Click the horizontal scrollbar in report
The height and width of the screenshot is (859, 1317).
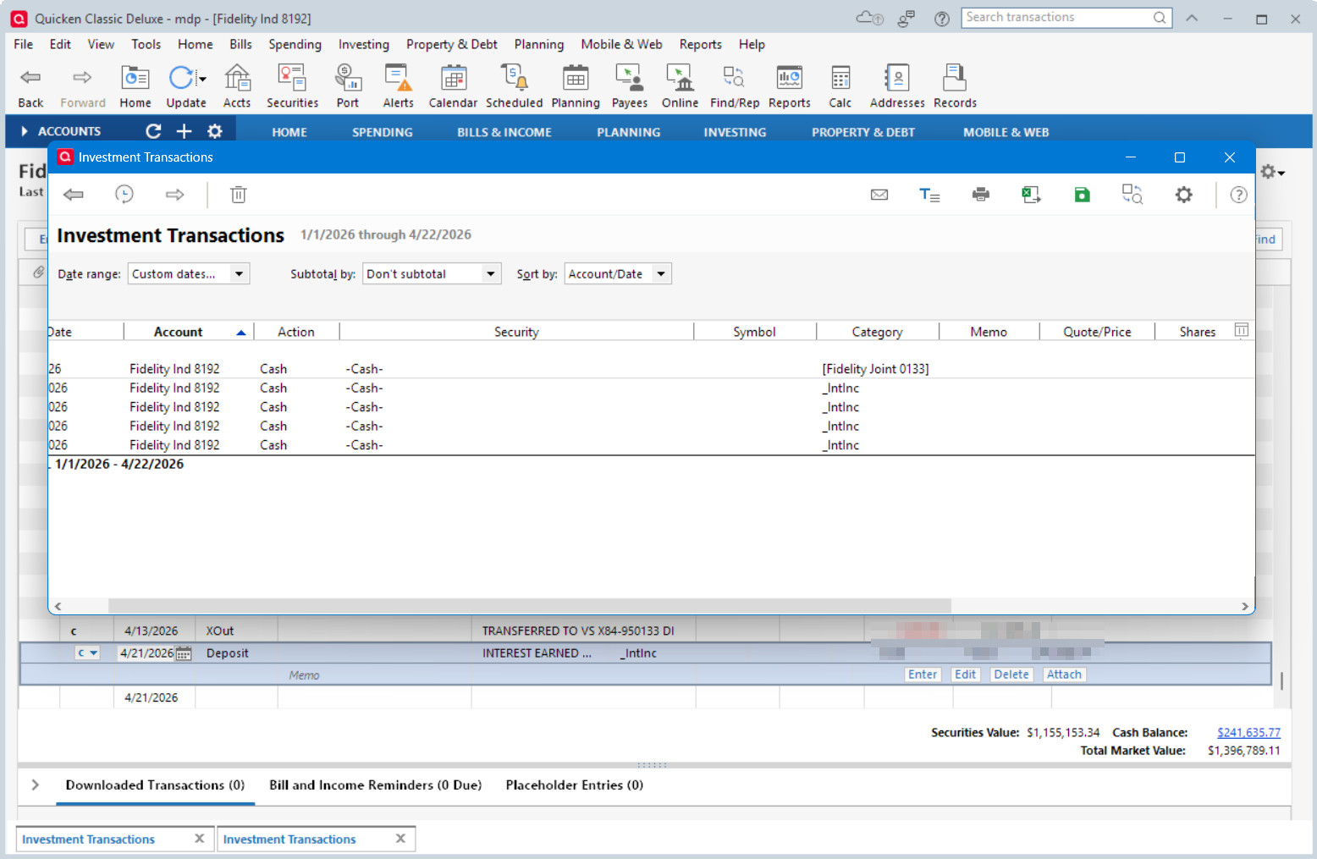[x=529, y=606]
